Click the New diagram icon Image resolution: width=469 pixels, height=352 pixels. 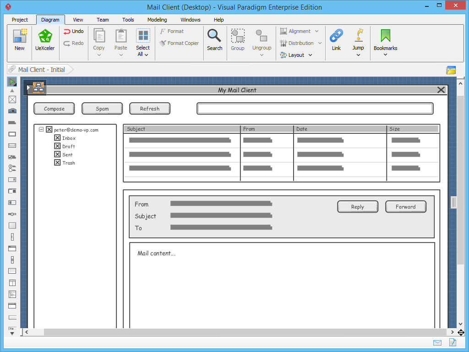[x=20, y=36]
